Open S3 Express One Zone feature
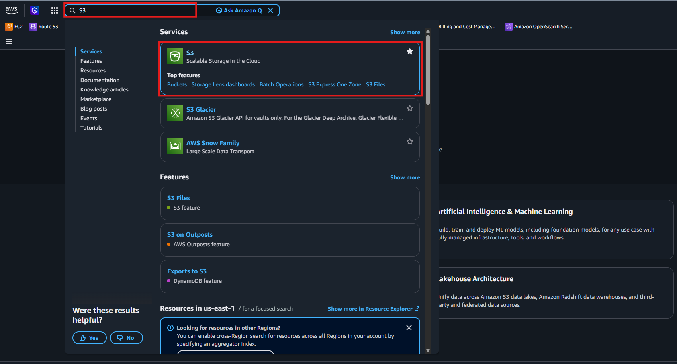Viewport: 677px width, 364px height. pyautogui.click(x=335, y=84)
